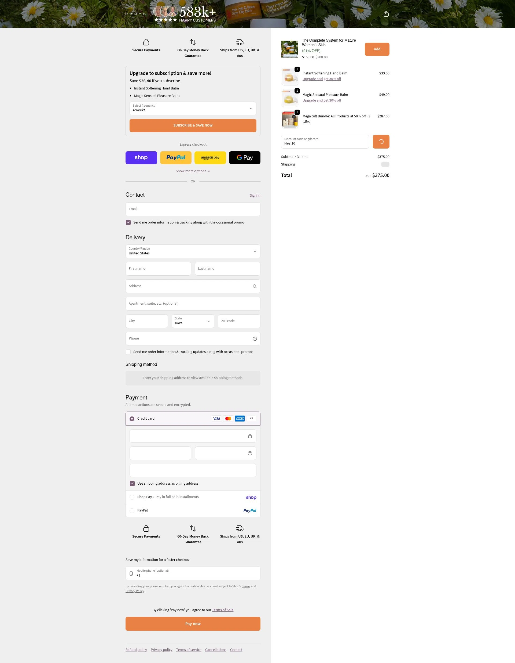Expand Show more options
515x663 pixels.
(193, 171)
